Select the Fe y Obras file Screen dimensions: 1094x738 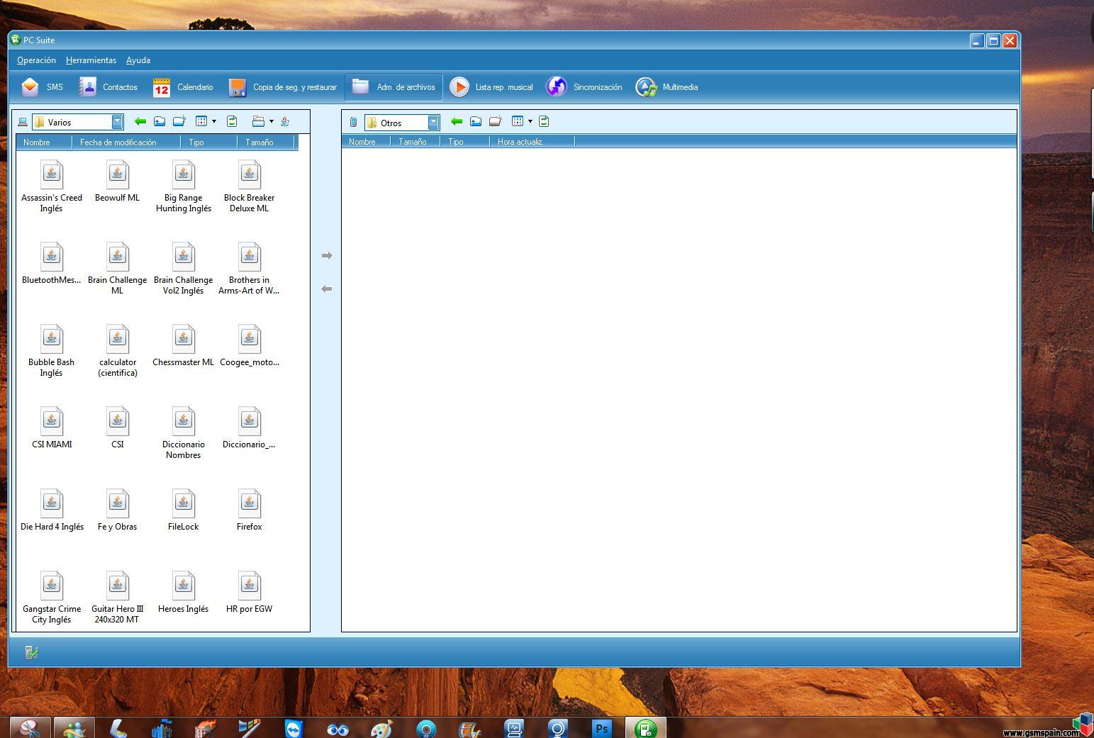click(x=118, y=511)
